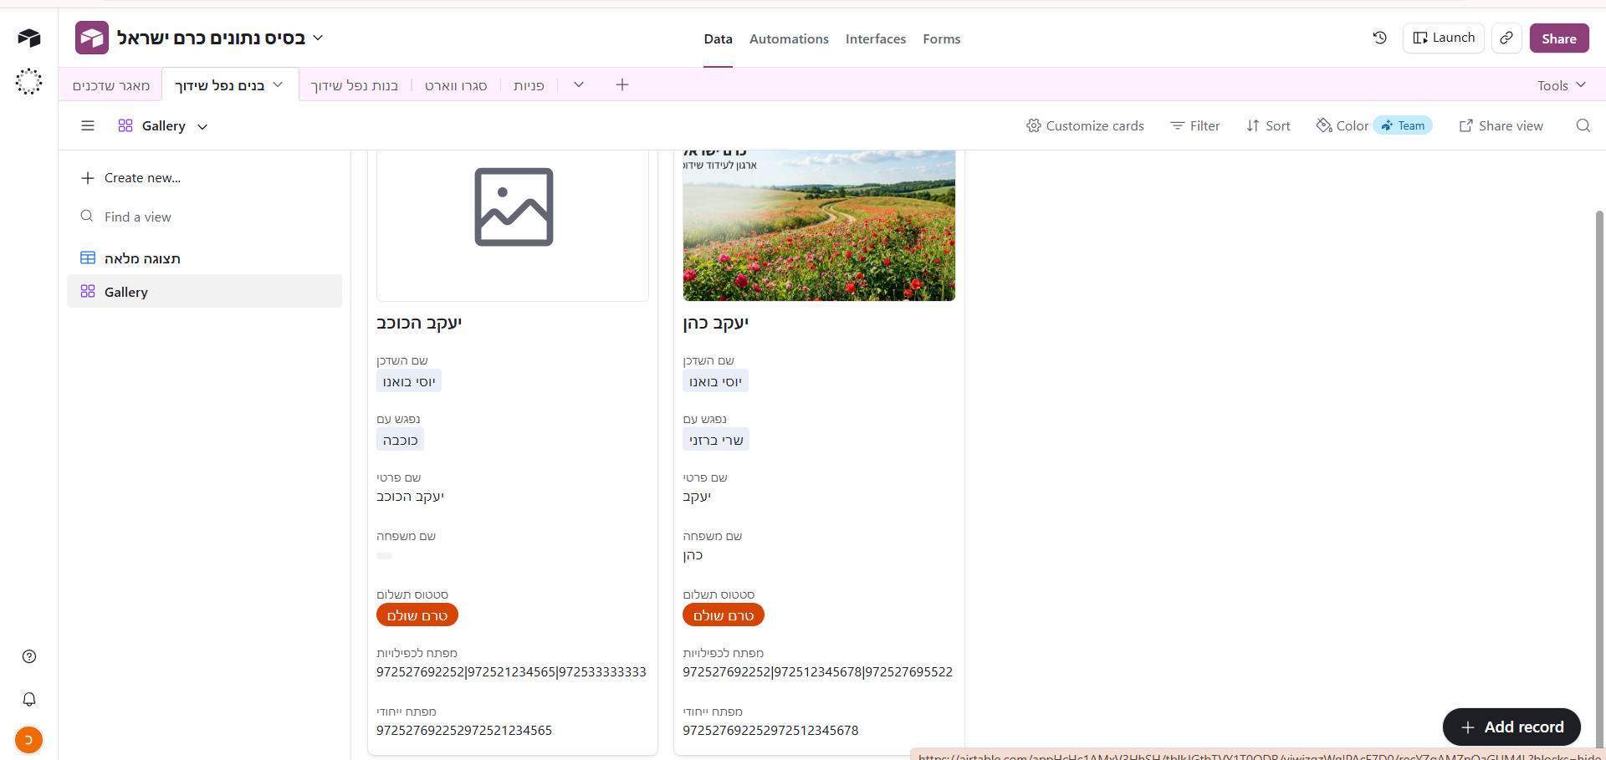Toggle views sidebar hamburger icon

click(88, 125)
